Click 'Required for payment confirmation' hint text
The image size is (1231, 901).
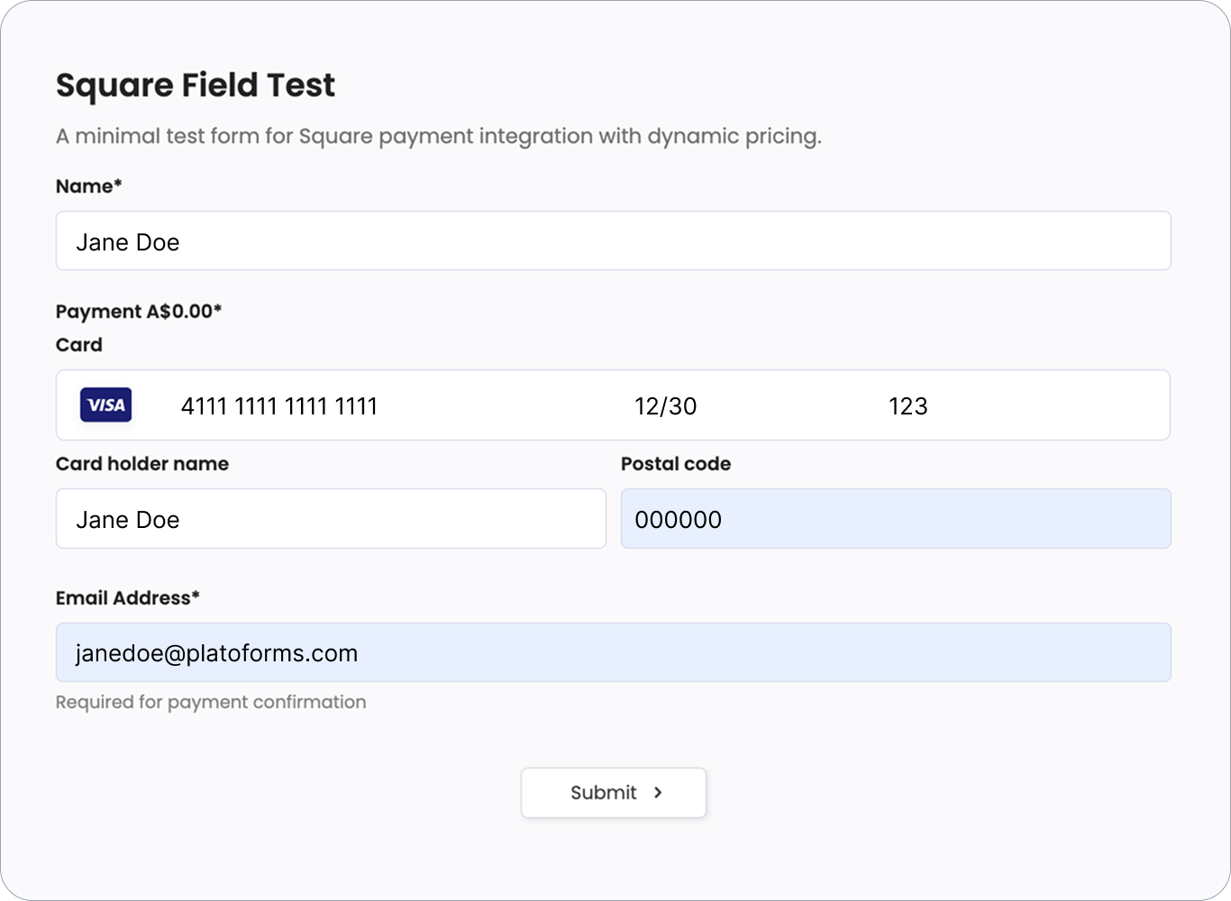[211, 702]
